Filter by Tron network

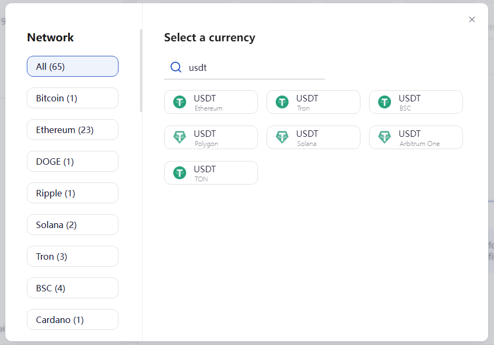point(72,256)
